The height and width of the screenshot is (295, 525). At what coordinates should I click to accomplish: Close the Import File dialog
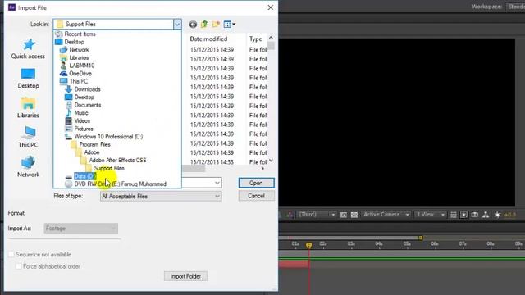271,7
